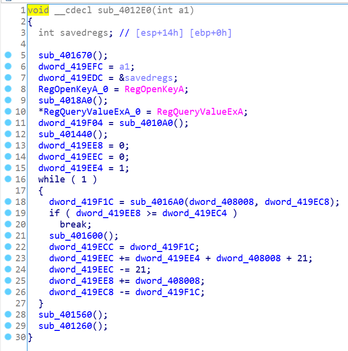Click dword_419EC8 argument on line 18
348x351 pixels.
(297, 202)
